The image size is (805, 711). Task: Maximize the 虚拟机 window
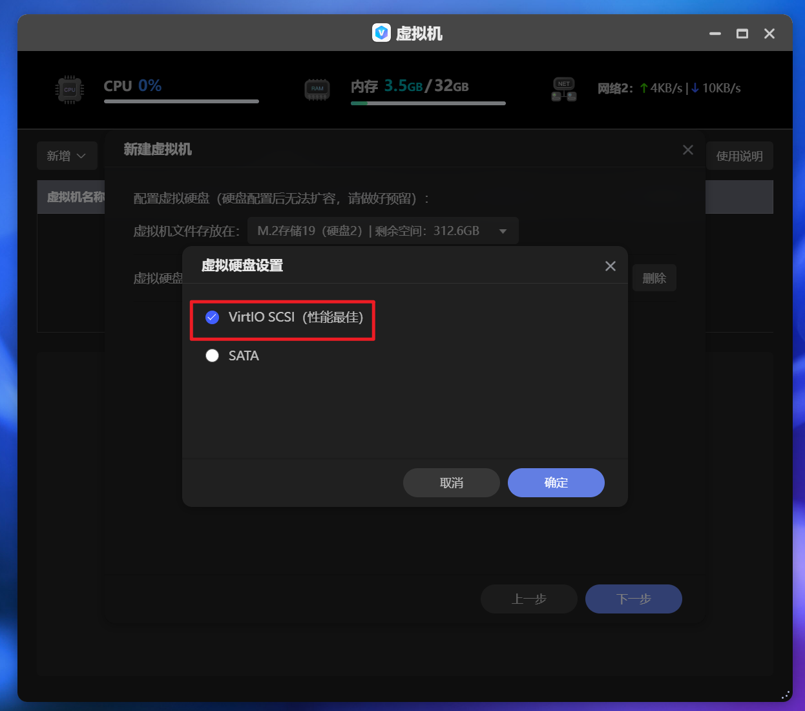tap(742, 34)
